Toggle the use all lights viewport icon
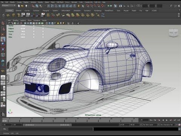Image resolution: width=181 pixels, height=136 pixels. (58, 23)
